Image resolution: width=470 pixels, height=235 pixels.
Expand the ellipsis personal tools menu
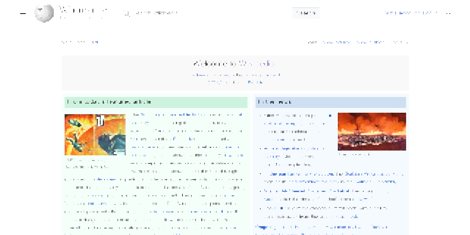[x=448, y=13]
